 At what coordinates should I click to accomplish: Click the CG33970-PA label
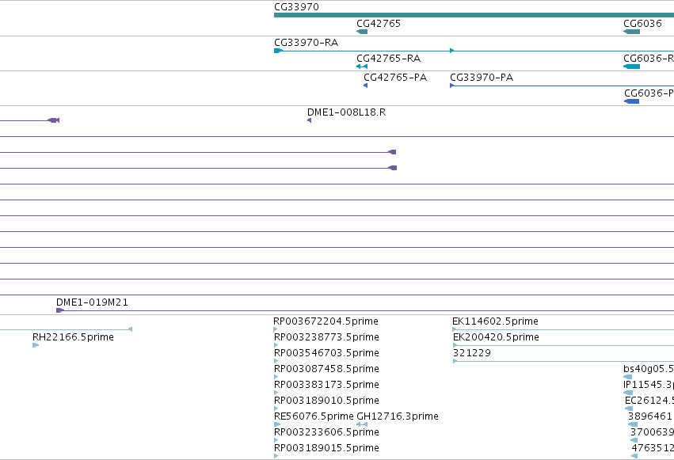coord(482,78)
